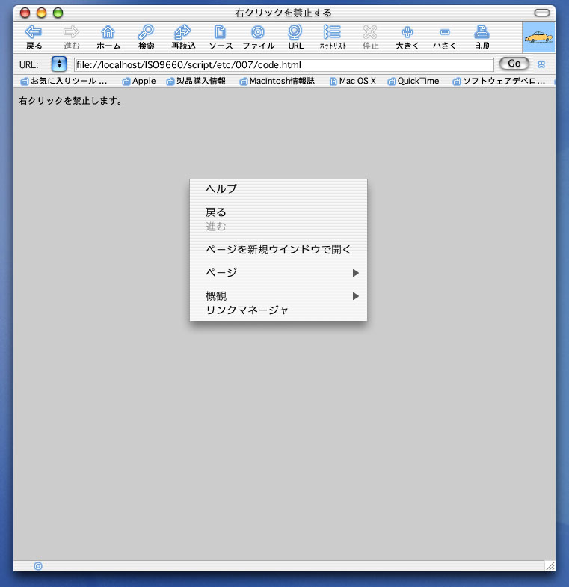Click the yellow minimize window button
This screenshot has height=587, width=569.
(x=42, y=13)
